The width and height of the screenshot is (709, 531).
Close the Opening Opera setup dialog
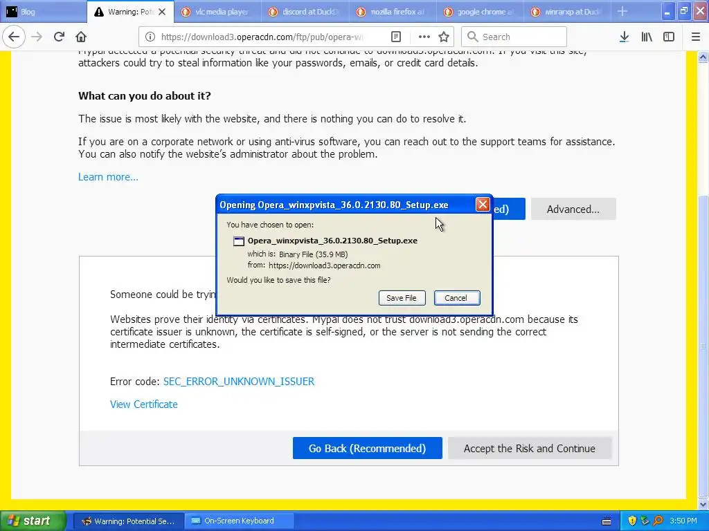[x=483, y=205]
